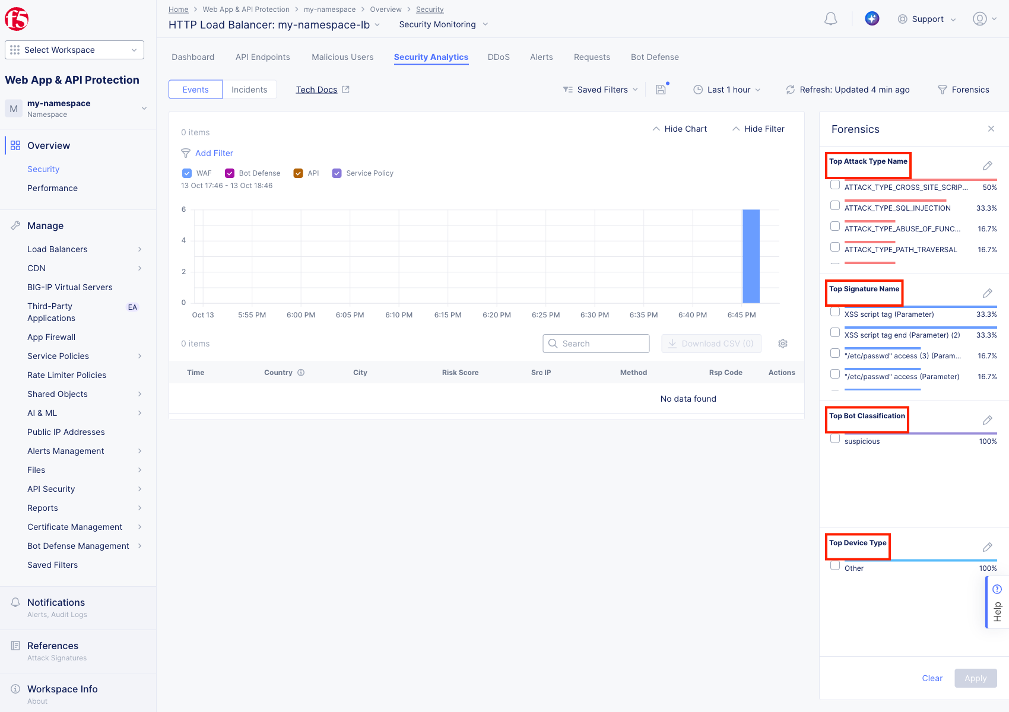Click the F5 logo icon

[17, 19]
